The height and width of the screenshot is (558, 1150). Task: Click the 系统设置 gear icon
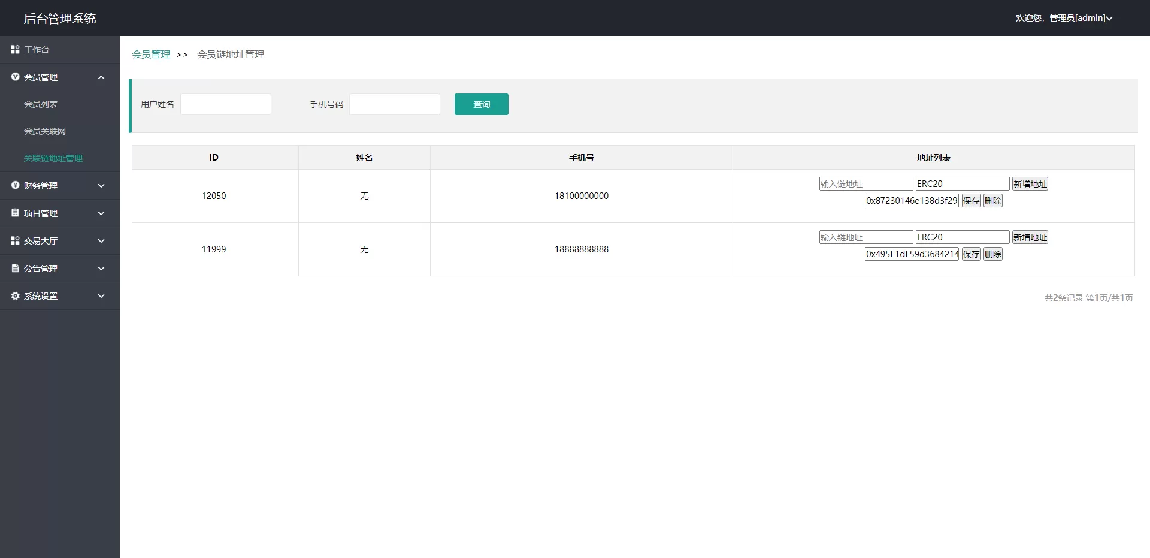point(15,296)
